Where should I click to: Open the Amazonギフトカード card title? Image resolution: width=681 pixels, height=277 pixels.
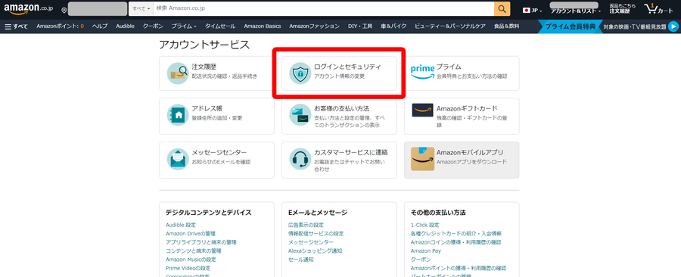tap(467, 108)
